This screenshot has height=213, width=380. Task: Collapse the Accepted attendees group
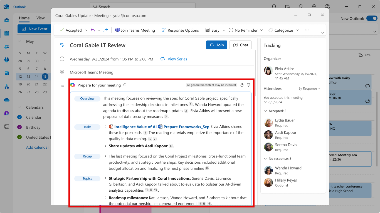tap(265, 111)
